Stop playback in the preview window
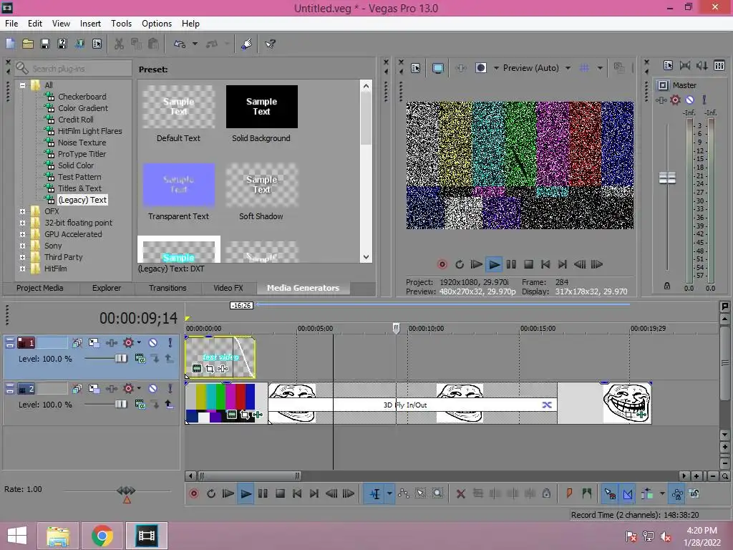 528,264
